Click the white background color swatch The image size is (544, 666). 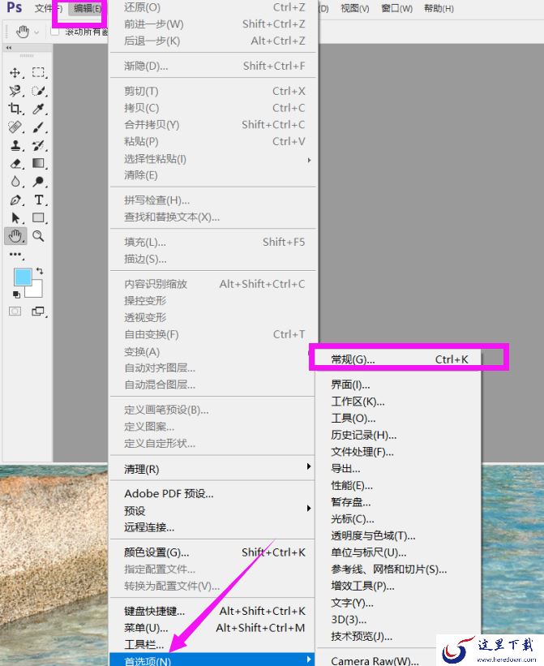pos(36,291)
